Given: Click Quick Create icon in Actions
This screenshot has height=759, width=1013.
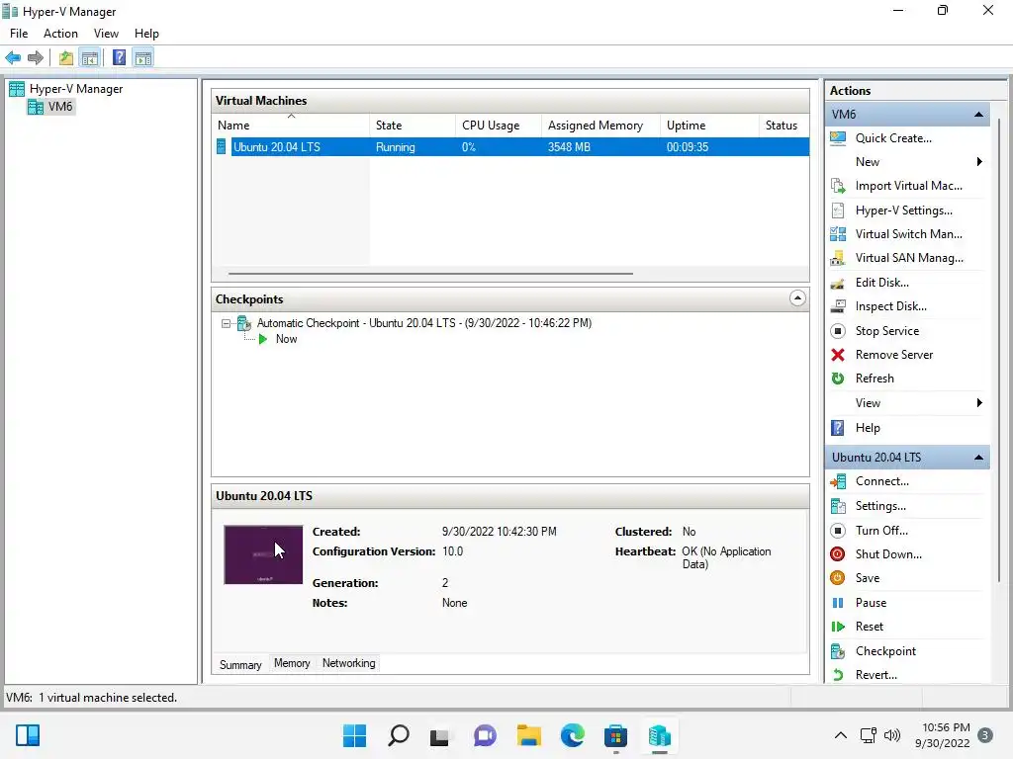Looking at the screenshot, I should point(838,138).
